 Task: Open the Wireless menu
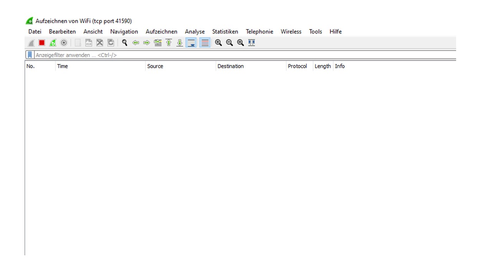(x=291, y=32)
